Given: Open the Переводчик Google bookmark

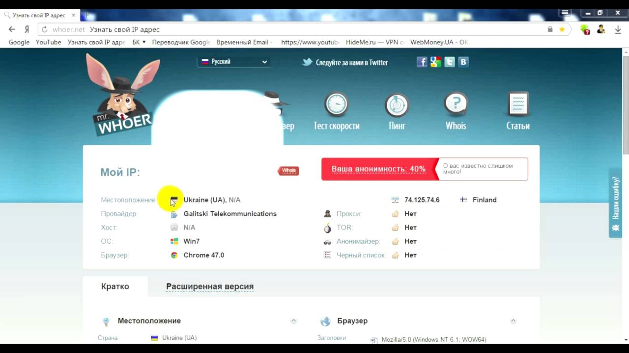Looking at the screenshot, I should 181,42.
